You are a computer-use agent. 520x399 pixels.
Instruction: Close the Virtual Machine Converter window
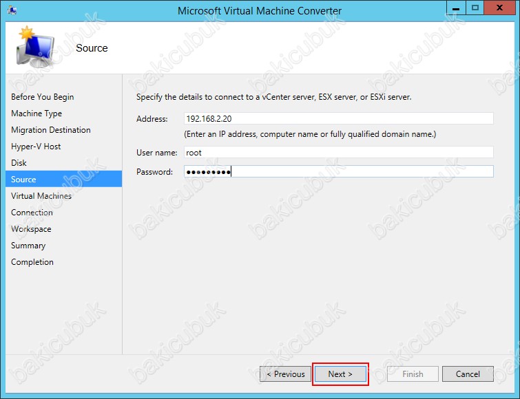click(x=499, y=8)
